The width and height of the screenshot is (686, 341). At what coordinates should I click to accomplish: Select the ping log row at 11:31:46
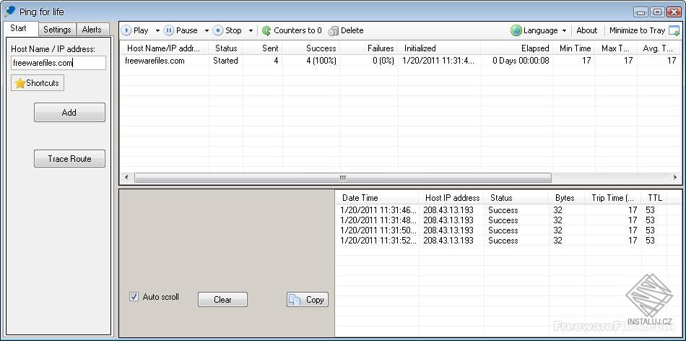(501, 210)
